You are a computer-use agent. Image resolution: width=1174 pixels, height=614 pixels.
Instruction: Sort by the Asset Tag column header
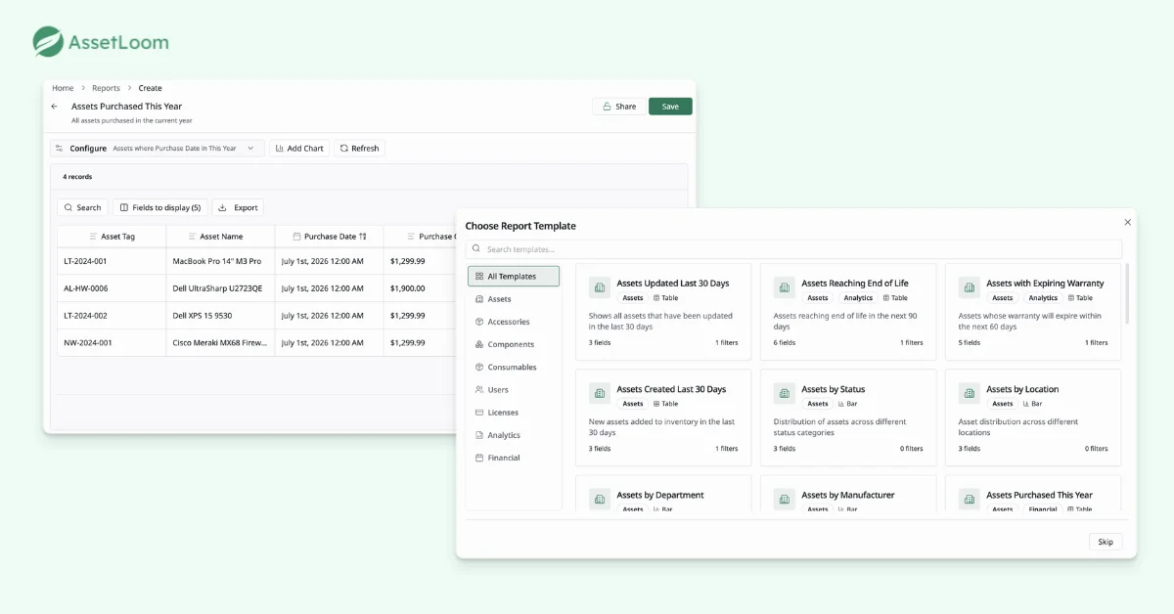pyautogui.click(x=112, y=237)
